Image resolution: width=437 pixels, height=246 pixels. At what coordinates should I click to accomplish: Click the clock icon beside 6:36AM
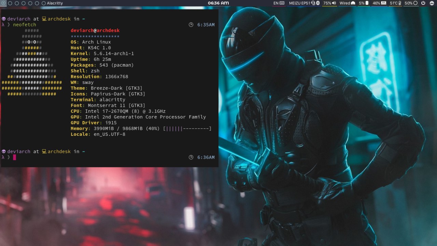click(x=191, y=157)
